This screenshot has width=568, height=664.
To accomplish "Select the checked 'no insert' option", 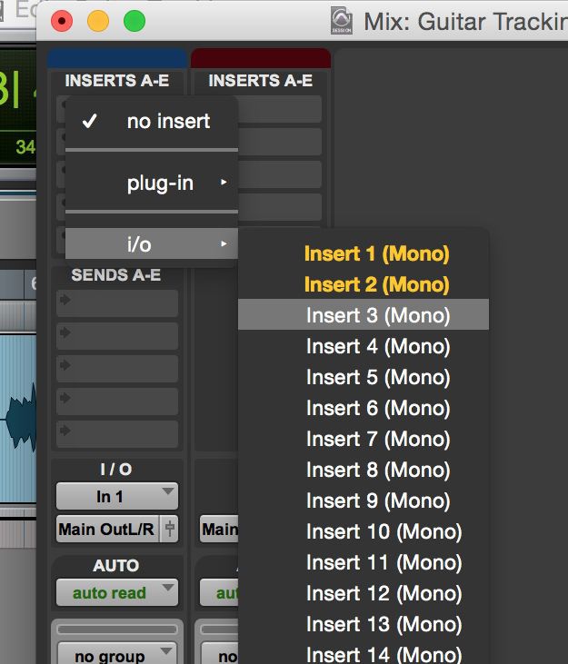I will click(151, 122).
